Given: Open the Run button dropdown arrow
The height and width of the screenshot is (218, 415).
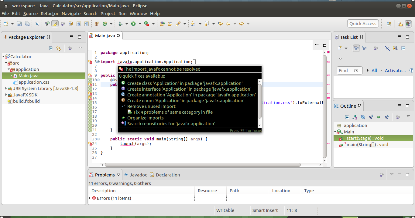Looking at the screenshot, I should (x=140, y=24).
